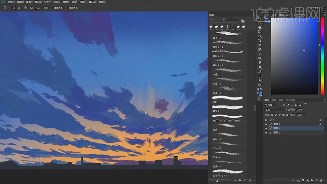Screen dimensions: 327x184
Task: Click the zoom-out magnifier in options bar
Action: [x=19, y=8]
